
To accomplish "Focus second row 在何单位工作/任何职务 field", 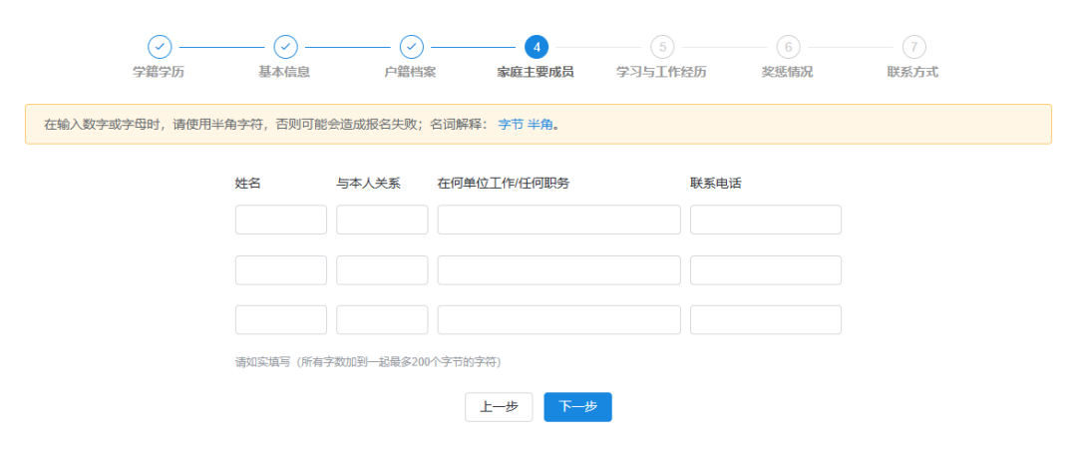I will click(x=559, y=270).
